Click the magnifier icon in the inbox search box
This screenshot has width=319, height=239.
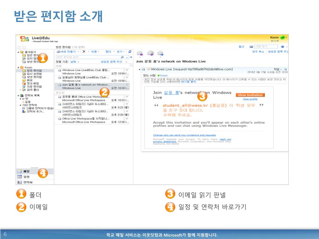(122, 57)
